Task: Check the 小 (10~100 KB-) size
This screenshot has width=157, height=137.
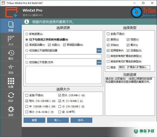Action: coord(60,106)
